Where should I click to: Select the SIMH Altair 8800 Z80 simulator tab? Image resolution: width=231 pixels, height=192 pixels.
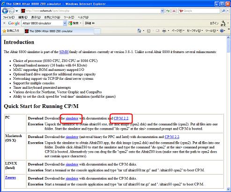point(59,31)
